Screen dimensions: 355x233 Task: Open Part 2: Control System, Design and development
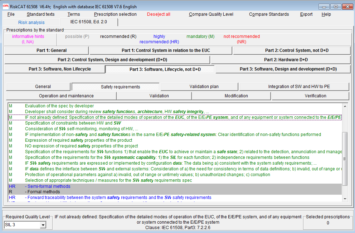coord(107,60)
